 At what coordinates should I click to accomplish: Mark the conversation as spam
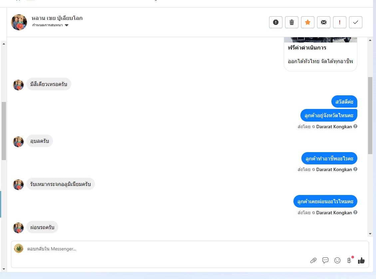pyautogui.click(x=276, y=22)
